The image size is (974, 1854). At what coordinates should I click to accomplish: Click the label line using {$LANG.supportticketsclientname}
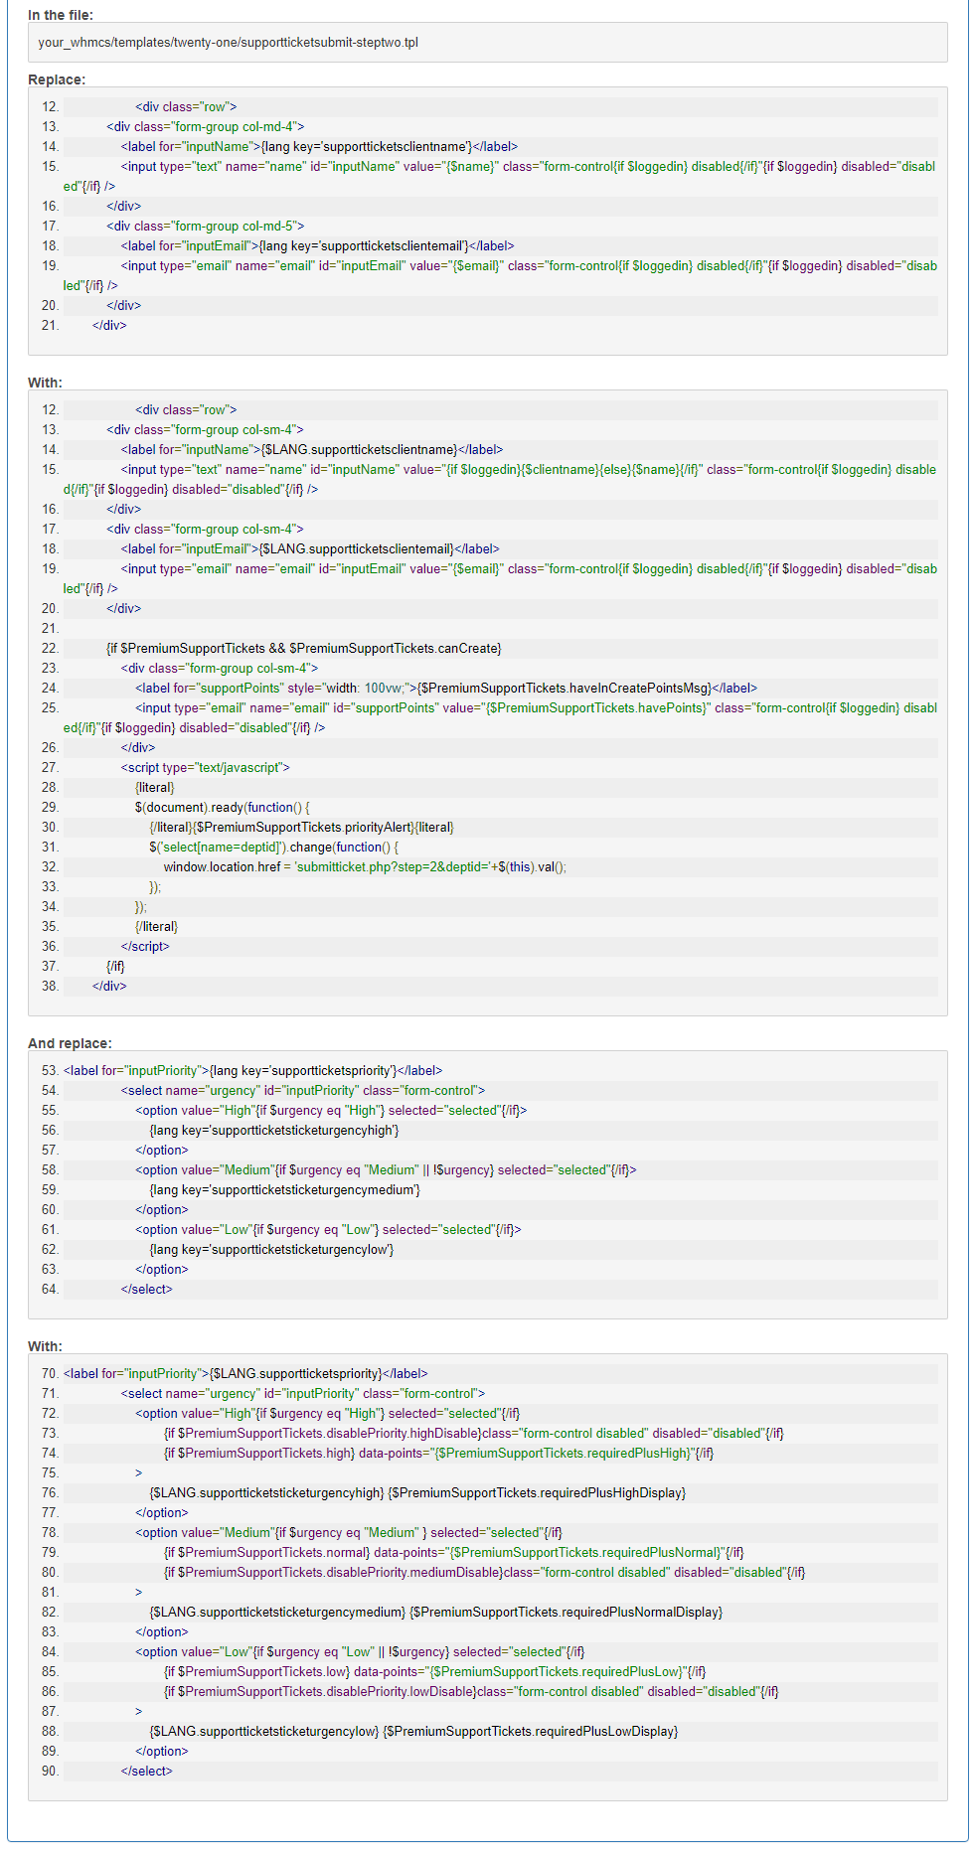312,449
